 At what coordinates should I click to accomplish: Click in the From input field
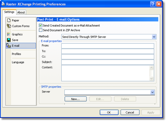pos(108,46)
